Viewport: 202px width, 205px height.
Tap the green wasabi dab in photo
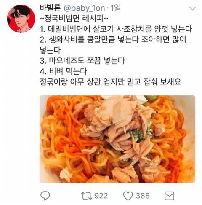(x=141, y=132)
